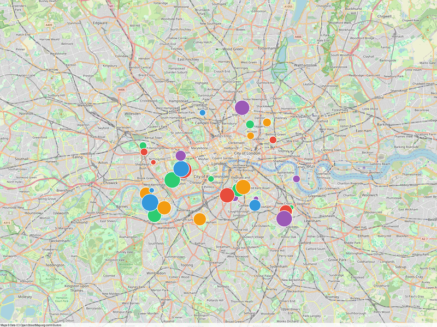This screenshot has width=437, height=327.
Task: Click the large purple bubble near Stoke Newington
Action: click(x=242, y=108)
